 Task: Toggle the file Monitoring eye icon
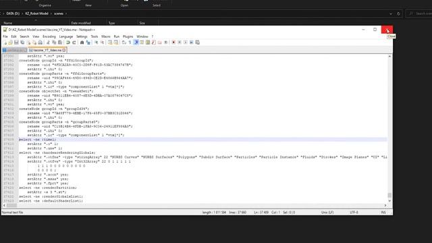pos(166,43)
